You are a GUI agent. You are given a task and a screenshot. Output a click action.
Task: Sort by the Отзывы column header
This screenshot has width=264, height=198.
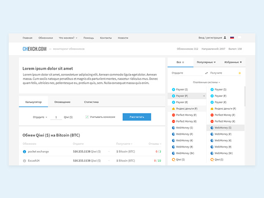tap(155, 144)
